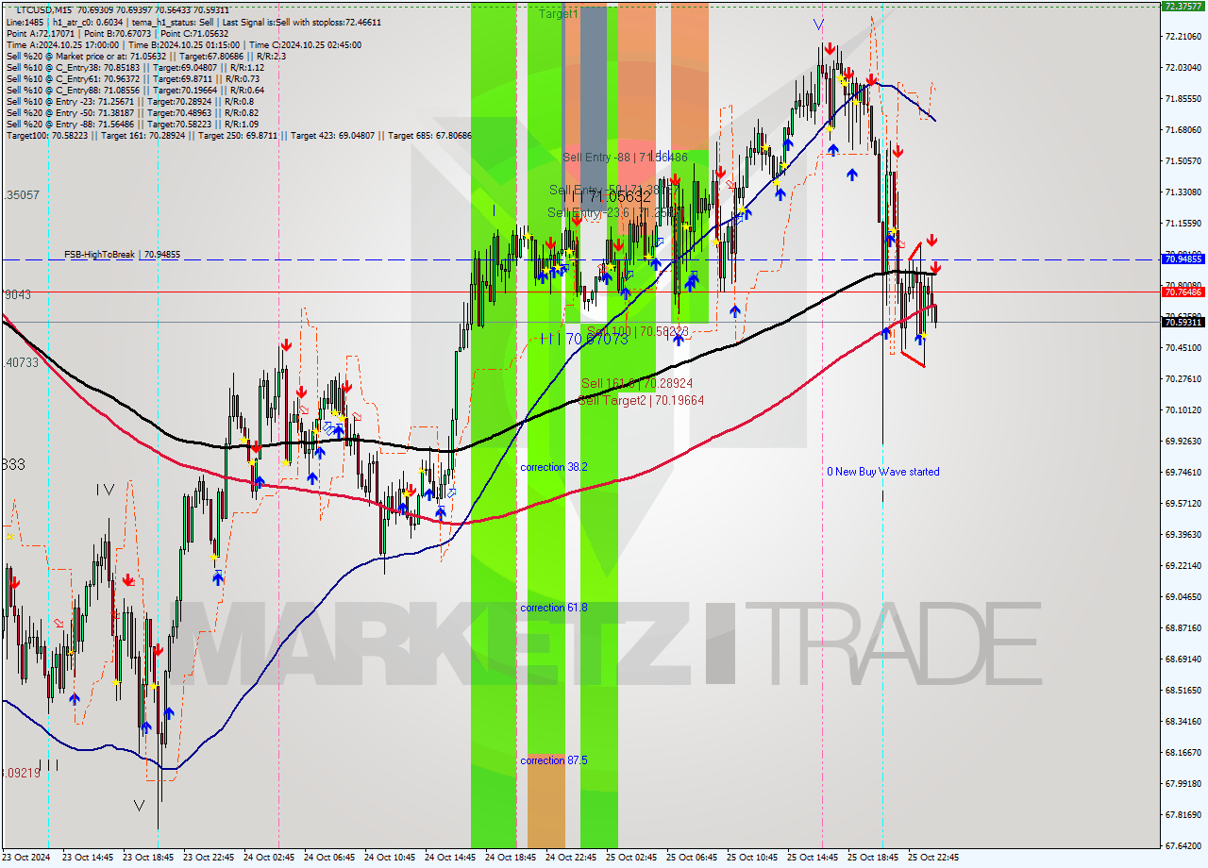The height and width of the screenshot is (868, 1208).
Task: Click the '23 Oct 22:45' time label
Action: tap(210, 858)
